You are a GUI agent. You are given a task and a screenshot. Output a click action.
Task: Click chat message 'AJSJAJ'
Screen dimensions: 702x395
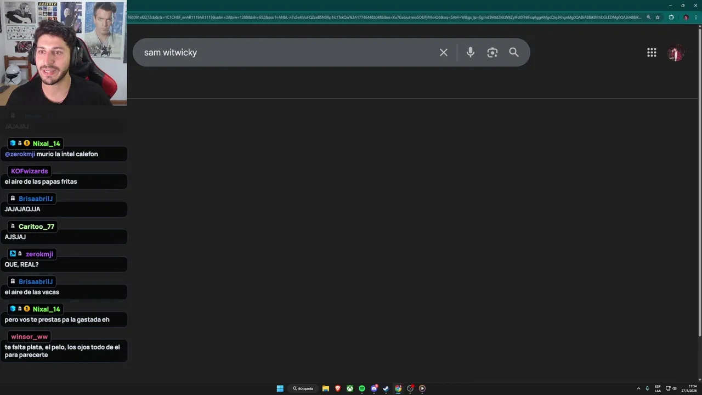click(x=15, y=237)
